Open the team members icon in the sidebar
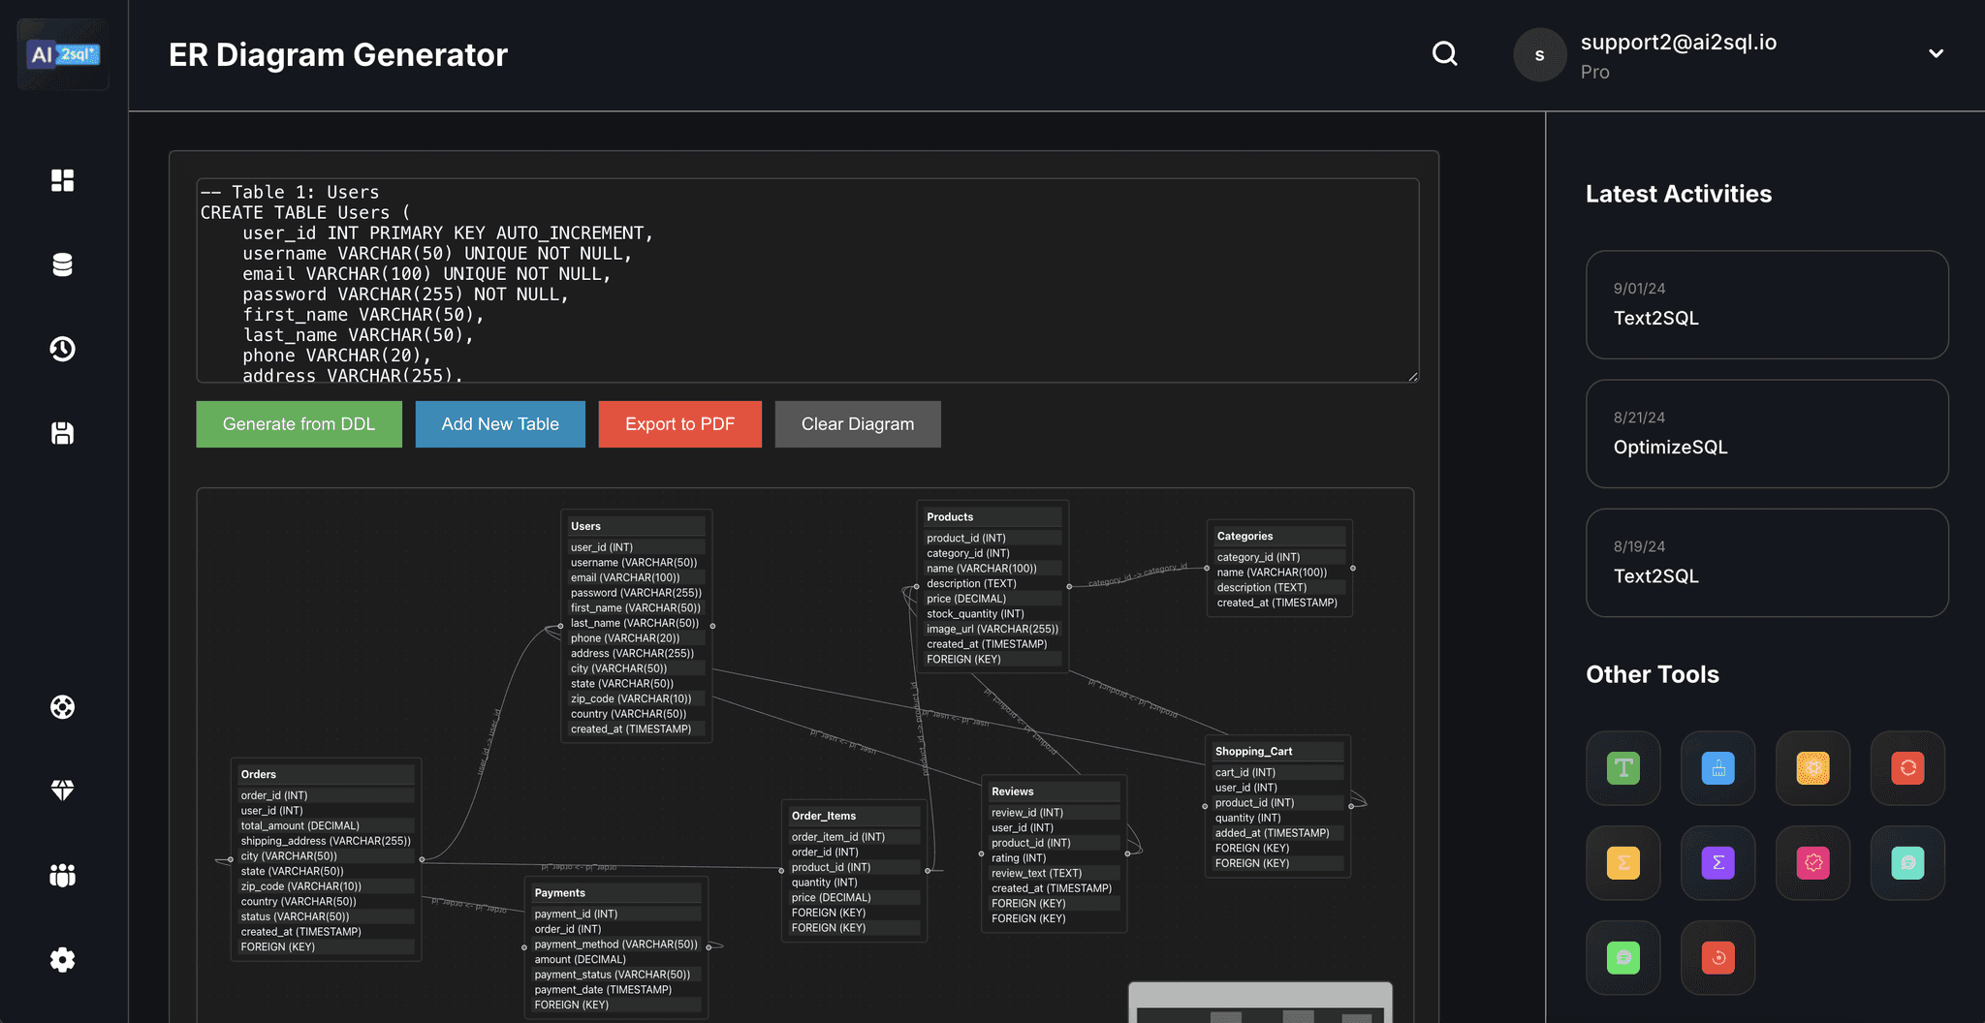Screen dimensions: 1985x1023 (62, 875)
